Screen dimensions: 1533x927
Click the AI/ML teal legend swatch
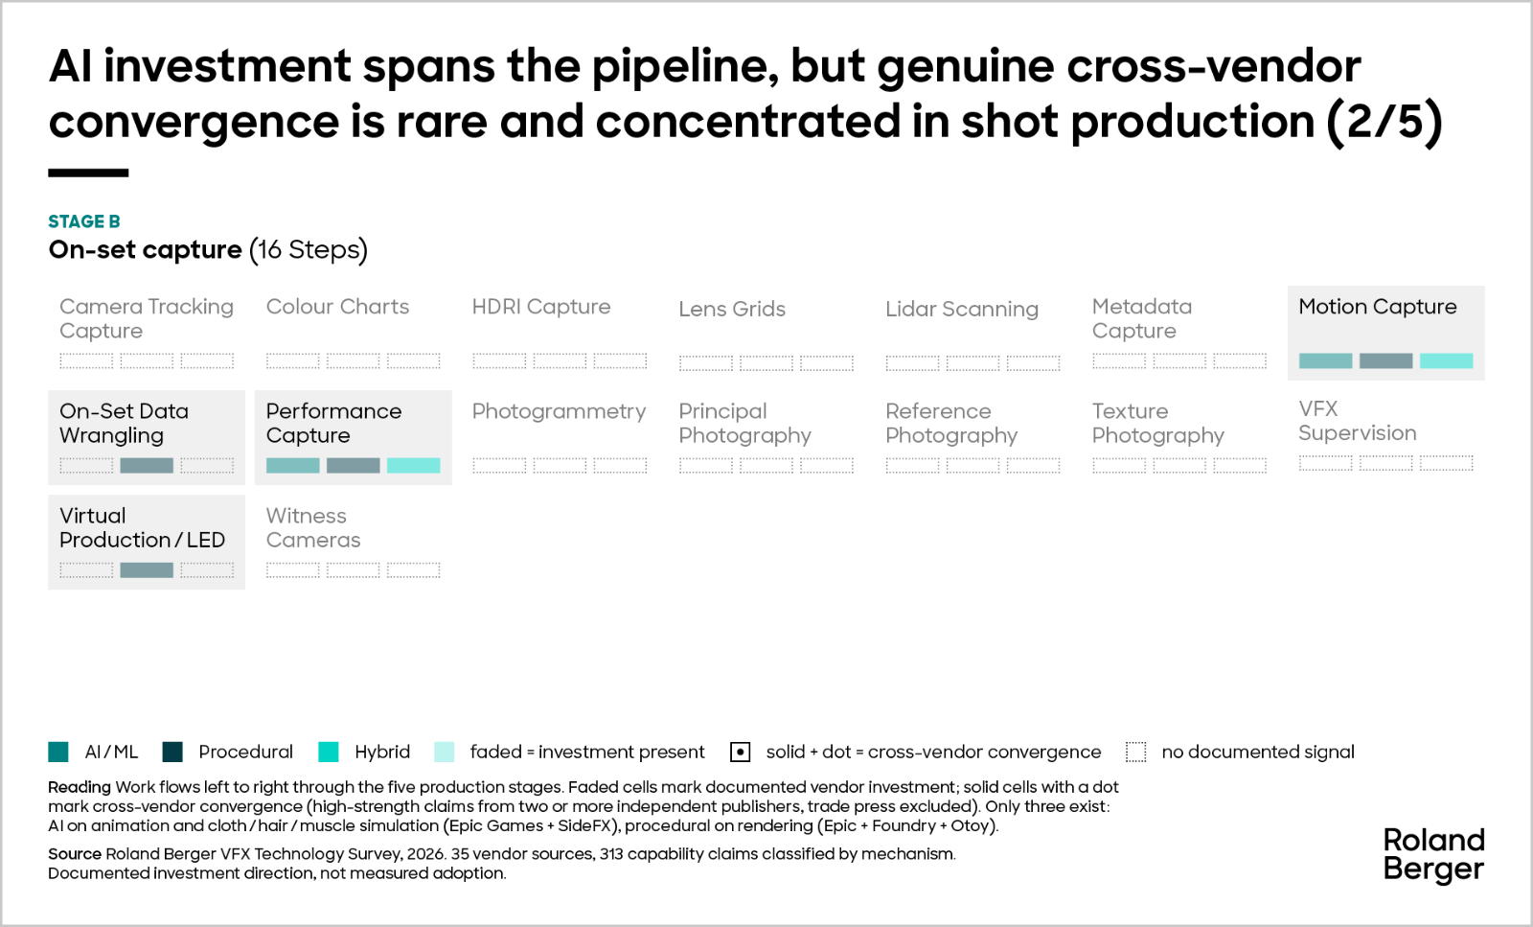click(58, 752)
